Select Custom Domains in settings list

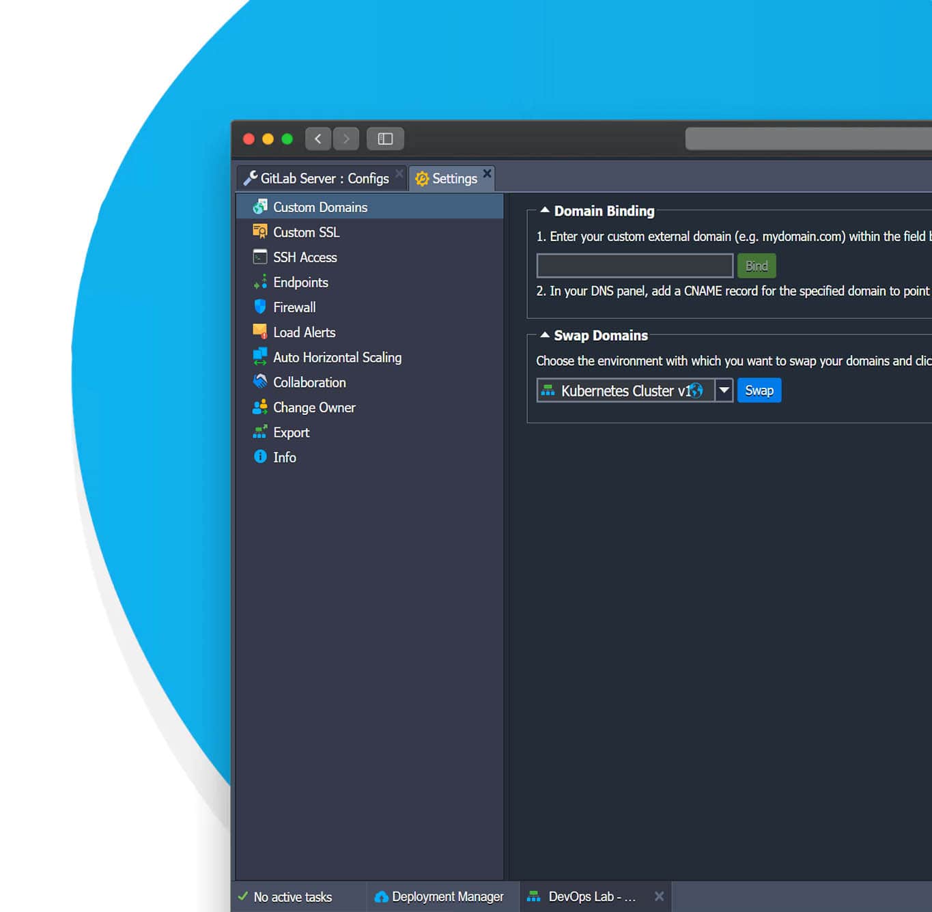click(x=369, y=207)
